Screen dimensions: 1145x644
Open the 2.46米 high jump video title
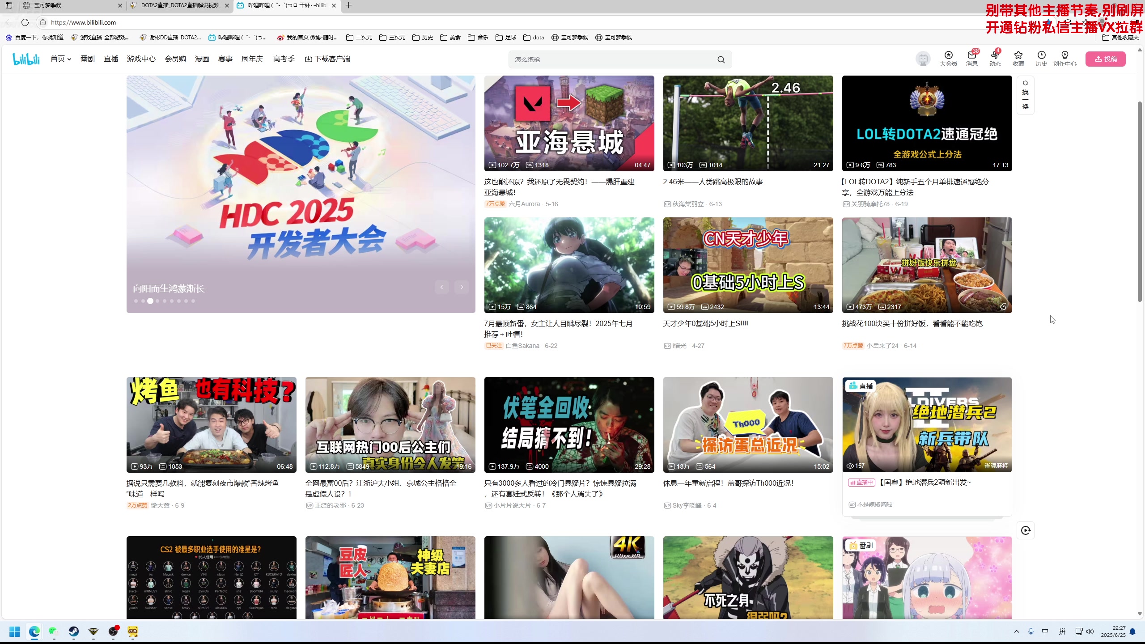tap(713, 182)
